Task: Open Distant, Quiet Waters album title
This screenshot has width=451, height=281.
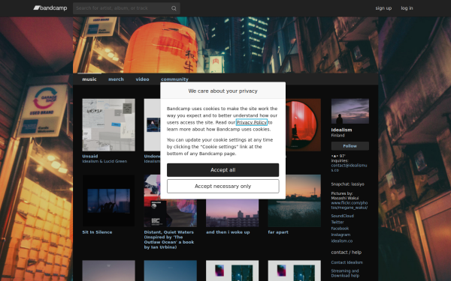Action: (169, 240)
